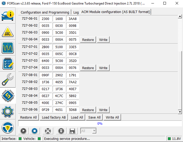Click field 0076 in row 727-07-04

pos(72,68)
